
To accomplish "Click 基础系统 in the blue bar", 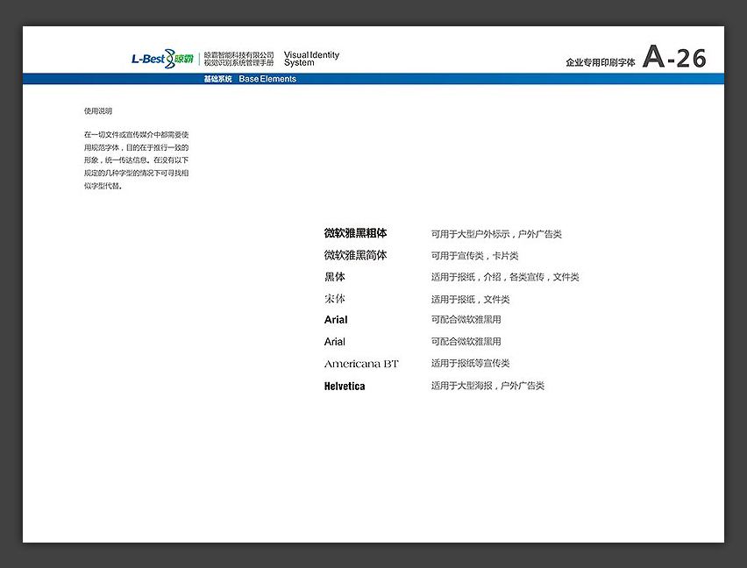I will (x=217, y=79).
